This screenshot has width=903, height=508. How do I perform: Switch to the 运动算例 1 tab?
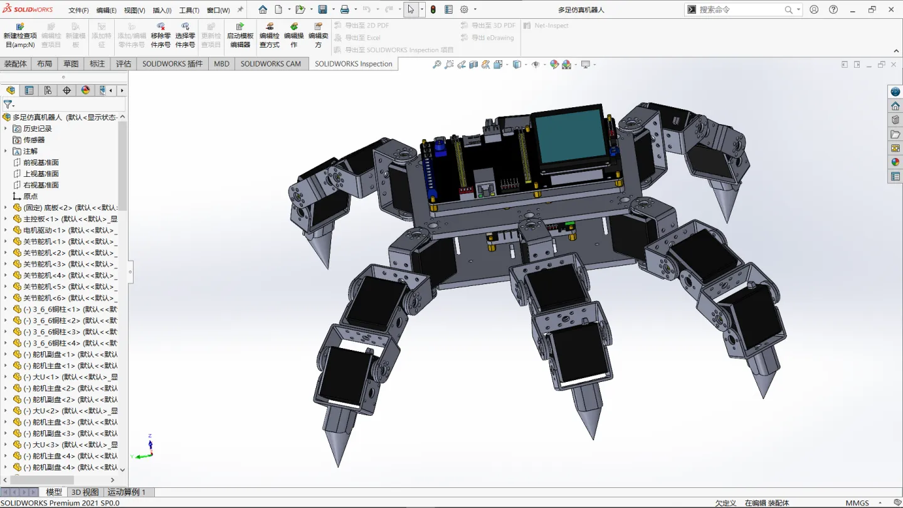[x=127, y=492]
